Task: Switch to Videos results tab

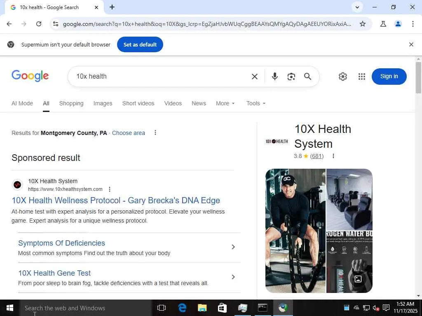Action: coord(173,103)
